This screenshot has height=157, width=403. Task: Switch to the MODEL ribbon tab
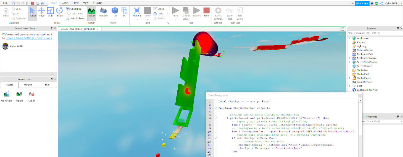click(x=65, y=3)
